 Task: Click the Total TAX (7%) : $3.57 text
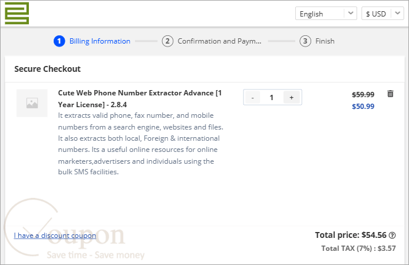click(x=358, y=249)
